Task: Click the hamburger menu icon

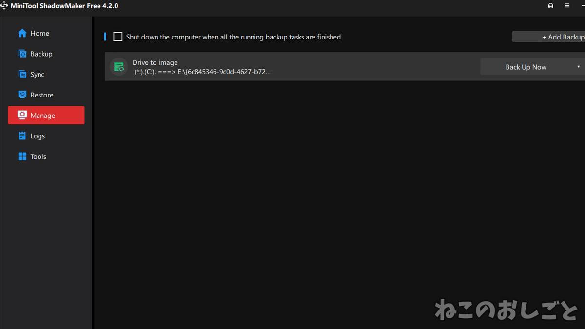Action: pyautogui.click(x=567, y=6)
